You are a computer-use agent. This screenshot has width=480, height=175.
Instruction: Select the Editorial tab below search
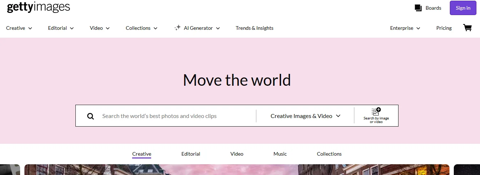[x=191, y=154]
